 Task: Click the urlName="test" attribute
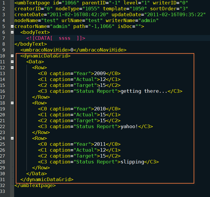tap(82, 21)
